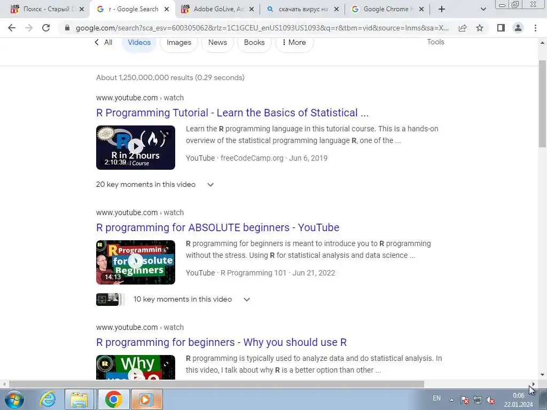
Task: Click the www.youtube.com › watch text above 'R Programming Tutorial'
Action: click(x=140, y=98)
